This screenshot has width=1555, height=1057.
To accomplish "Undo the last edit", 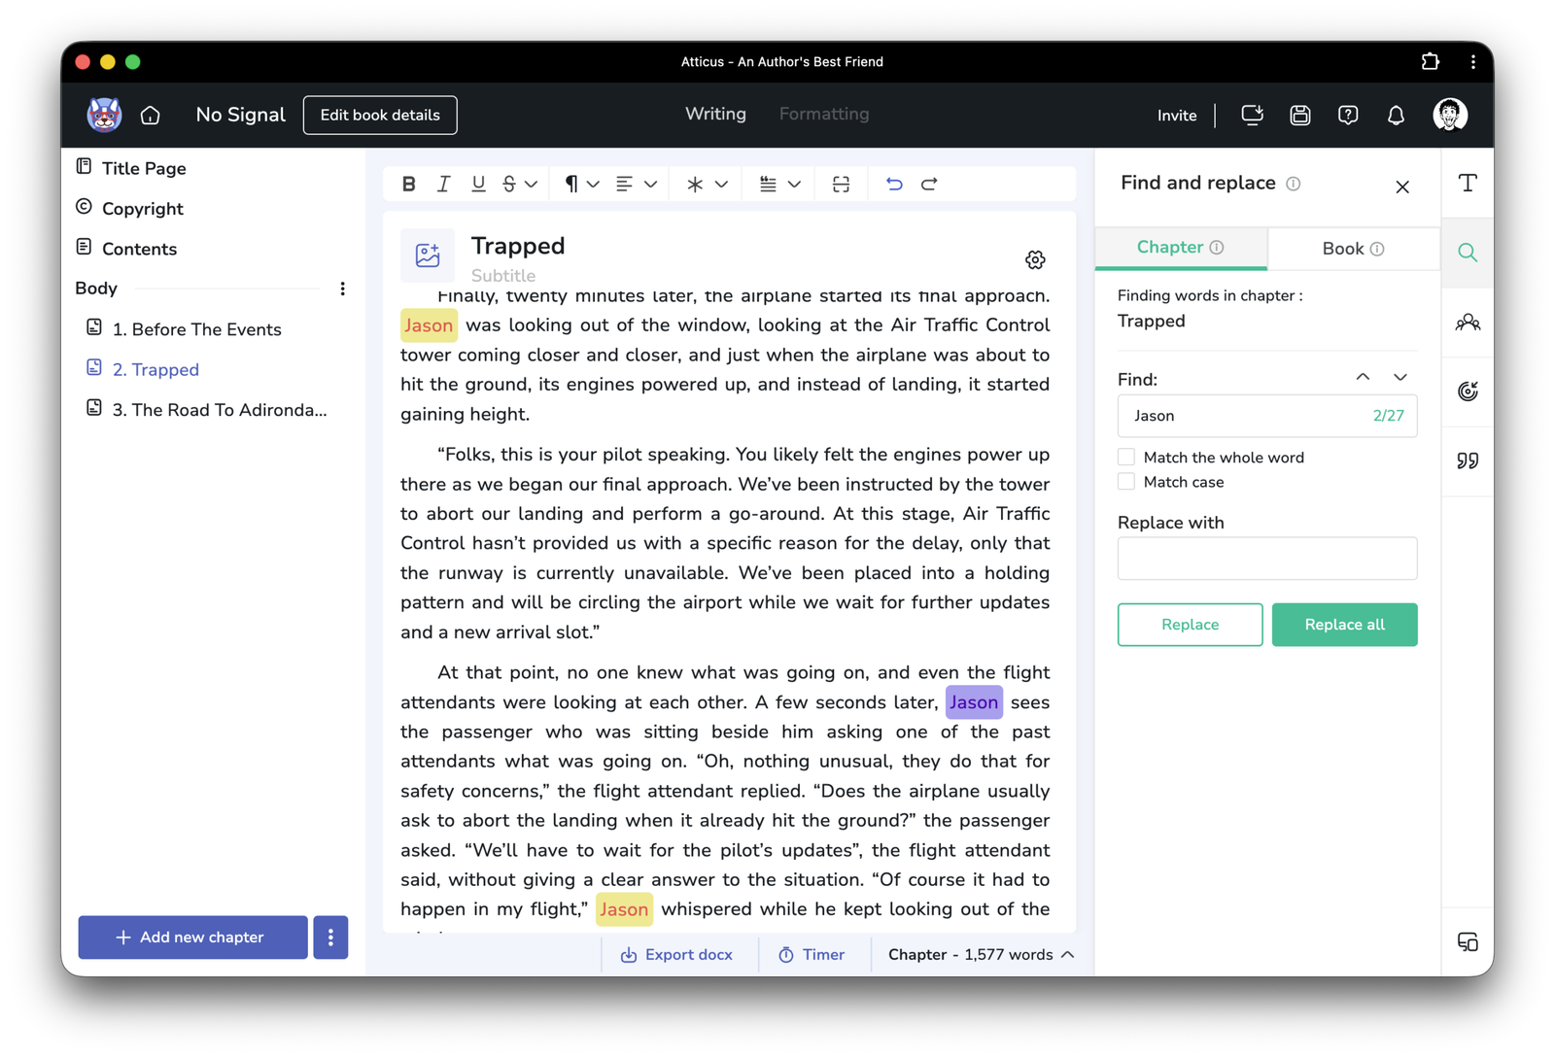I will pyautogui.click(x=894, y=184).
